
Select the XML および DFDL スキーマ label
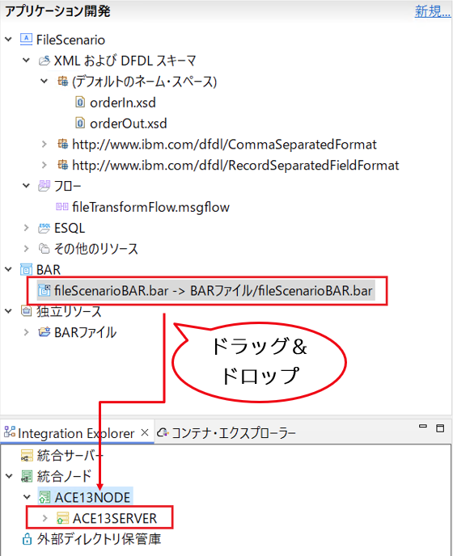[125, 61]
